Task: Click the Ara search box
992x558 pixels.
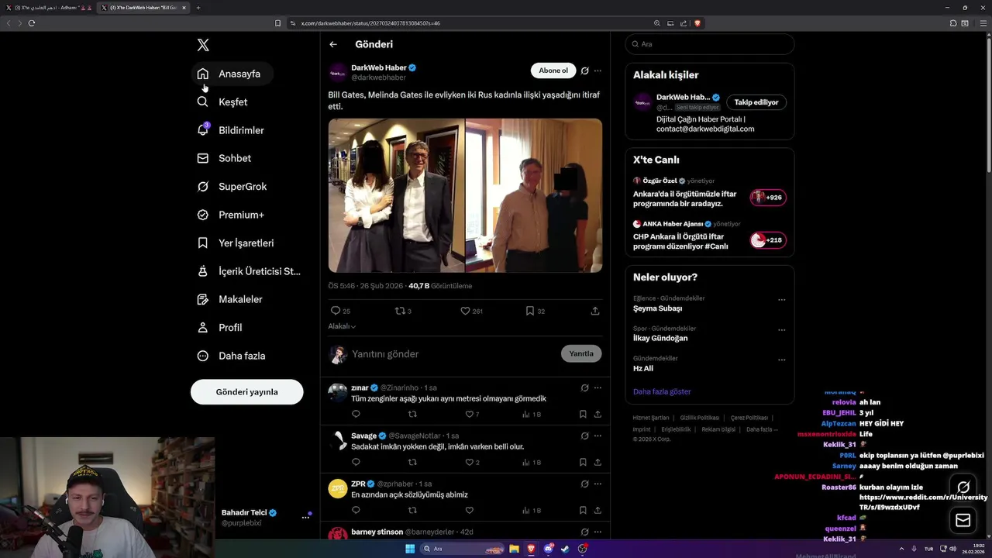Action: (x=709, y=44)
